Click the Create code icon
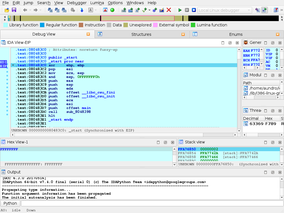Screen dimensions: 284x213 (x=124, y=10)
